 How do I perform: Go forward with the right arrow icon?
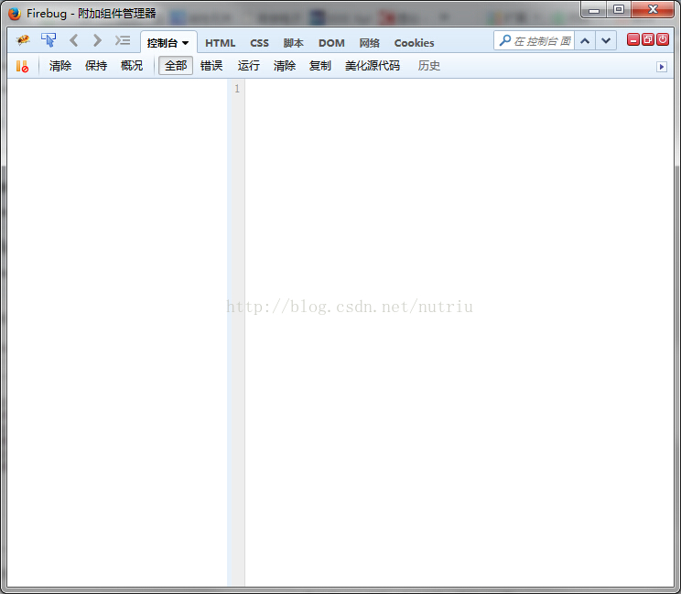click(x=97, y=41)
